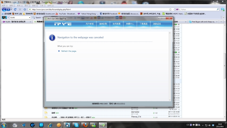Open the first IPVE nav tab 用戶帳號
The image size is (227, 128).
[90, 24]
